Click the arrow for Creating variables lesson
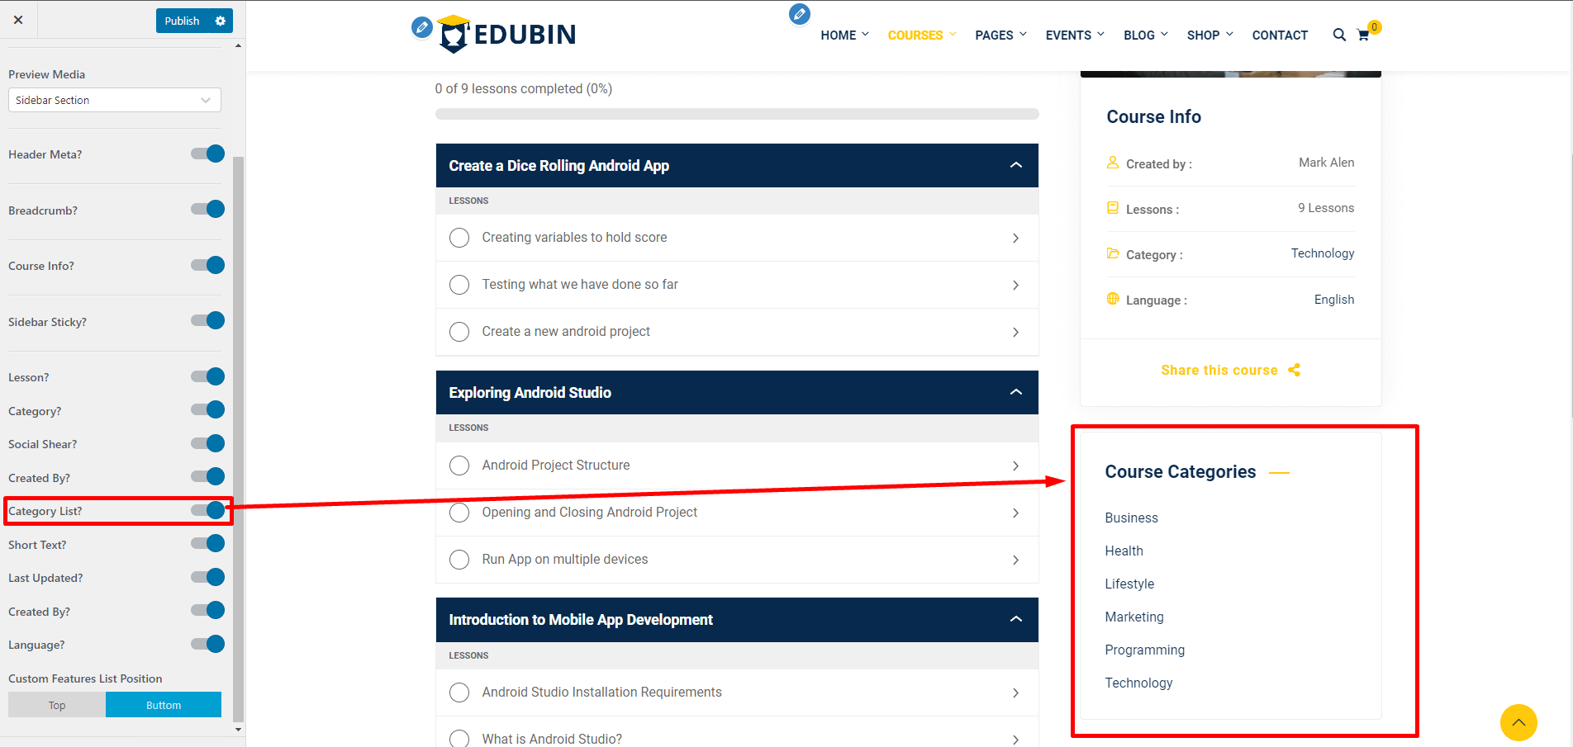This screenshot has height=747, width=1573. (x=1015, y=238)
